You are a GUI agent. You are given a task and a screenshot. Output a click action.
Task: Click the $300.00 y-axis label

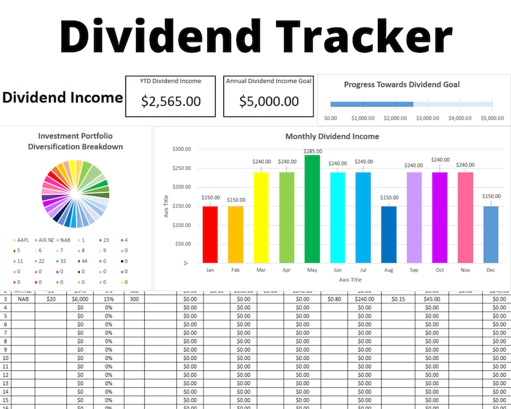tap(181, 149)
